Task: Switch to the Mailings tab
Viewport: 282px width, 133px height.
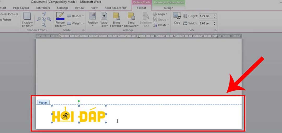Action: 63,8
